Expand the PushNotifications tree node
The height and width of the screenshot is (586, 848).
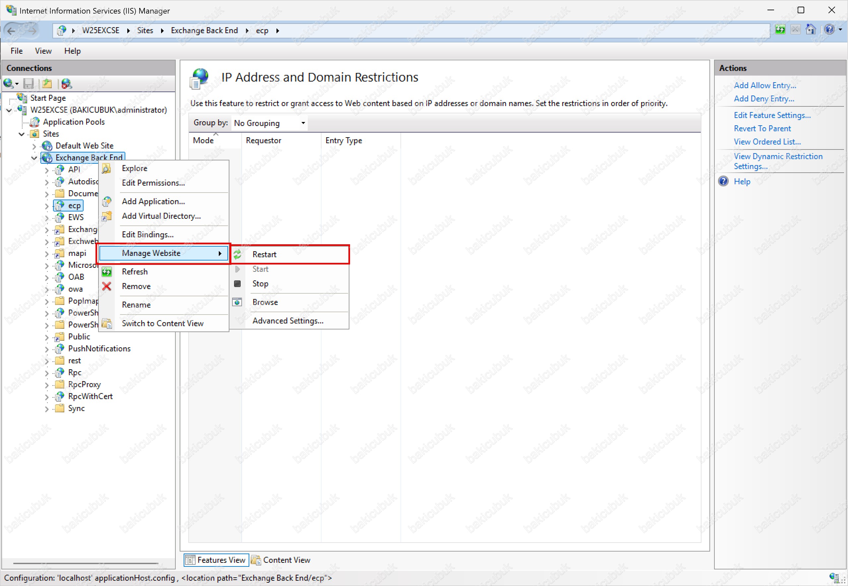coord(47,349)
